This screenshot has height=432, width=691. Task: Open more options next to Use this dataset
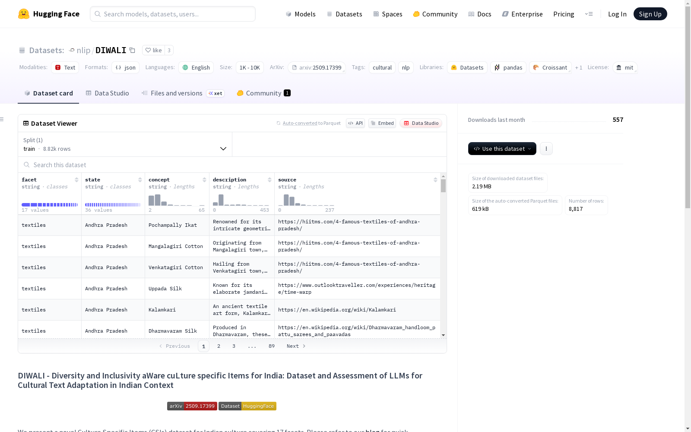546,149
